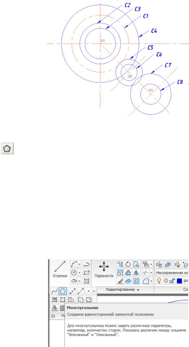Open the Point tool dropdown arrow

(94, 291)
